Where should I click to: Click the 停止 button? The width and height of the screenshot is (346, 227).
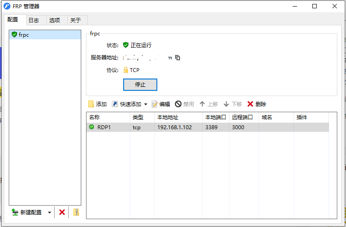(140, 85)
